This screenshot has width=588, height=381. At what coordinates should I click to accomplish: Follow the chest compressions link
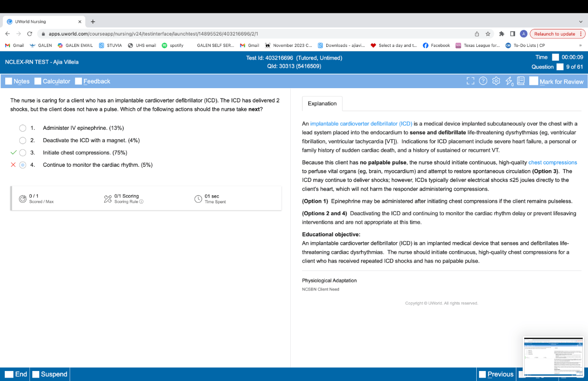552,163
